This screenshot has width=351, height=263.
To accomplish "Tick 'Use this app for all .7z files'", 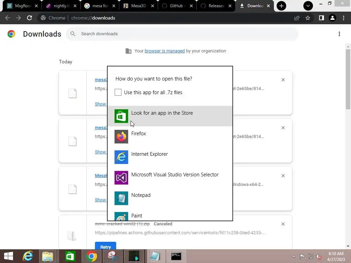I will click(118, 92).
